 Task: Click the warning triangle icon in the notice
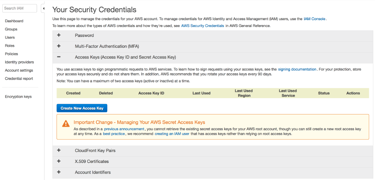click(x=66, y=123)
